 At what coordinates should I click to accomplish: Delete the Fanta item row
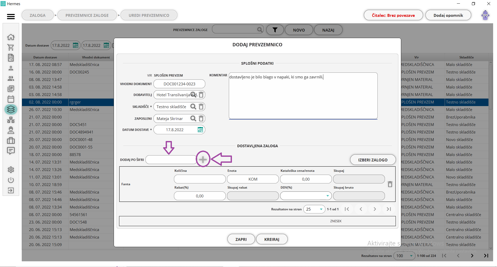(390, 184)
